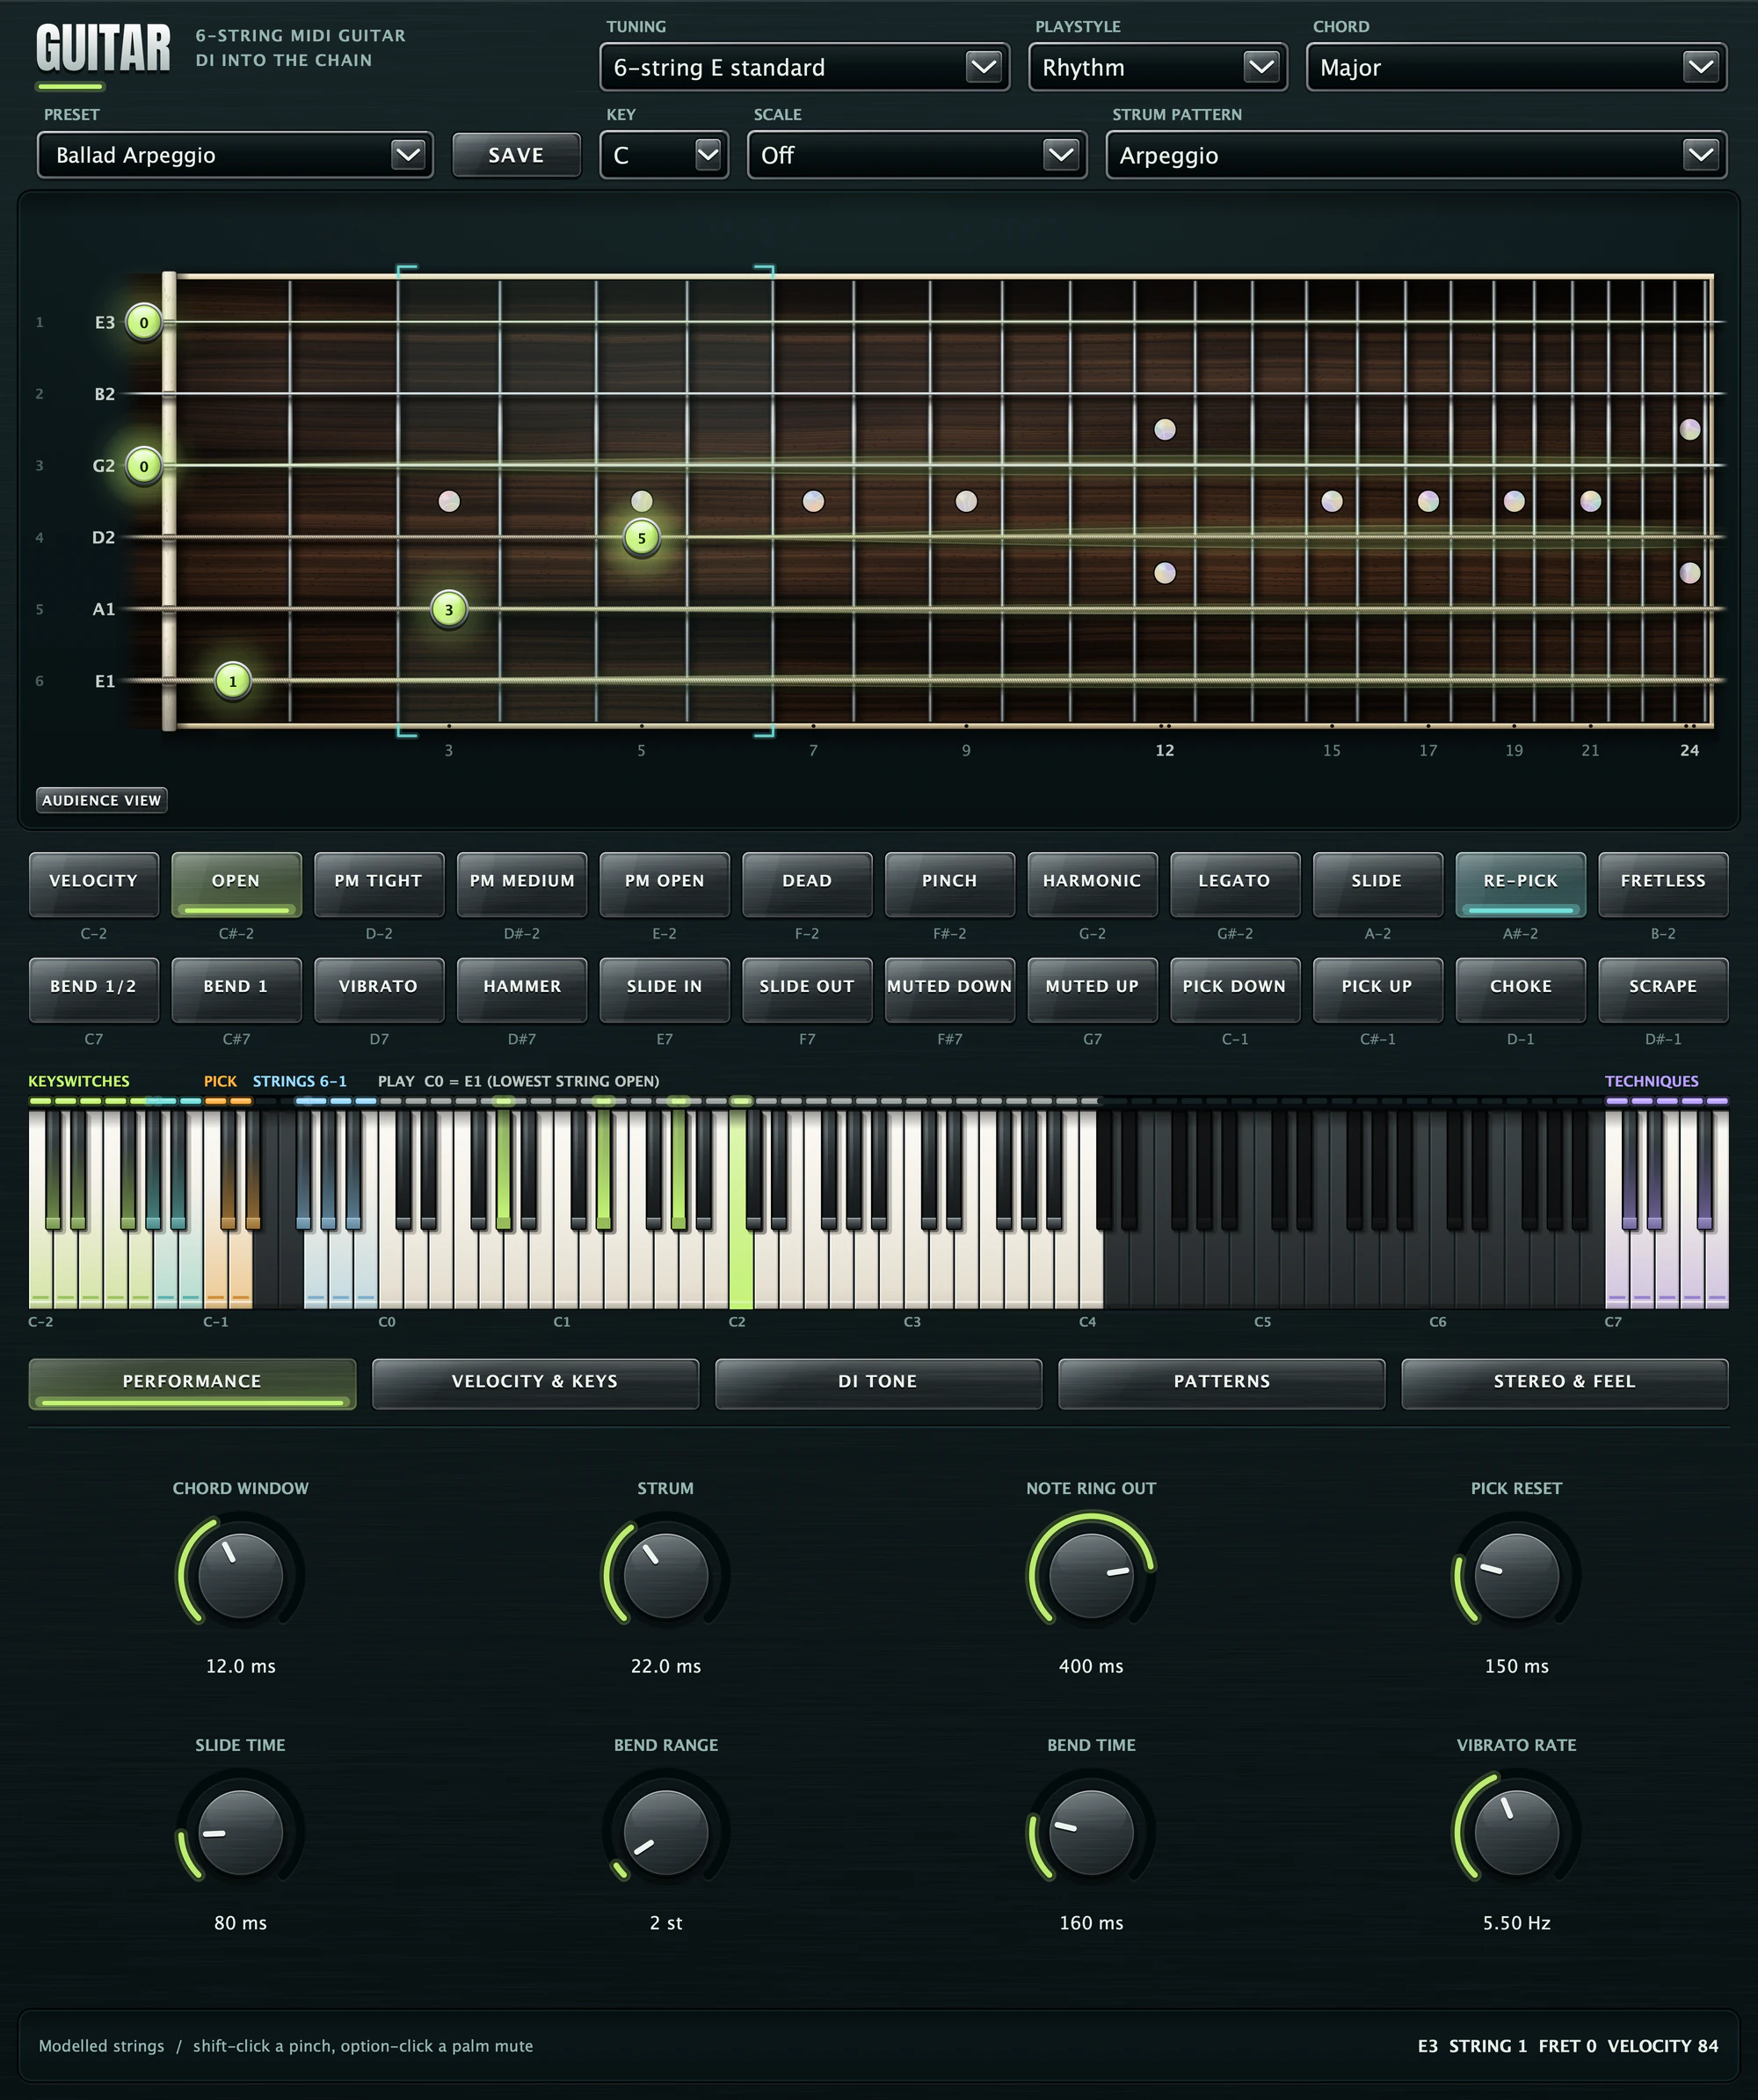
Task: Switch to the STEREO & FEEL tab
Action: [1564, 1383]
